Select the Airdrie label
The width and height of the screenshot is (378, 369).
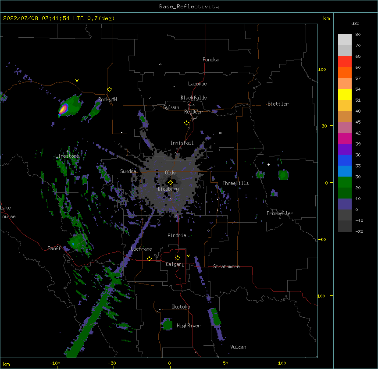[x=177, y=235]
